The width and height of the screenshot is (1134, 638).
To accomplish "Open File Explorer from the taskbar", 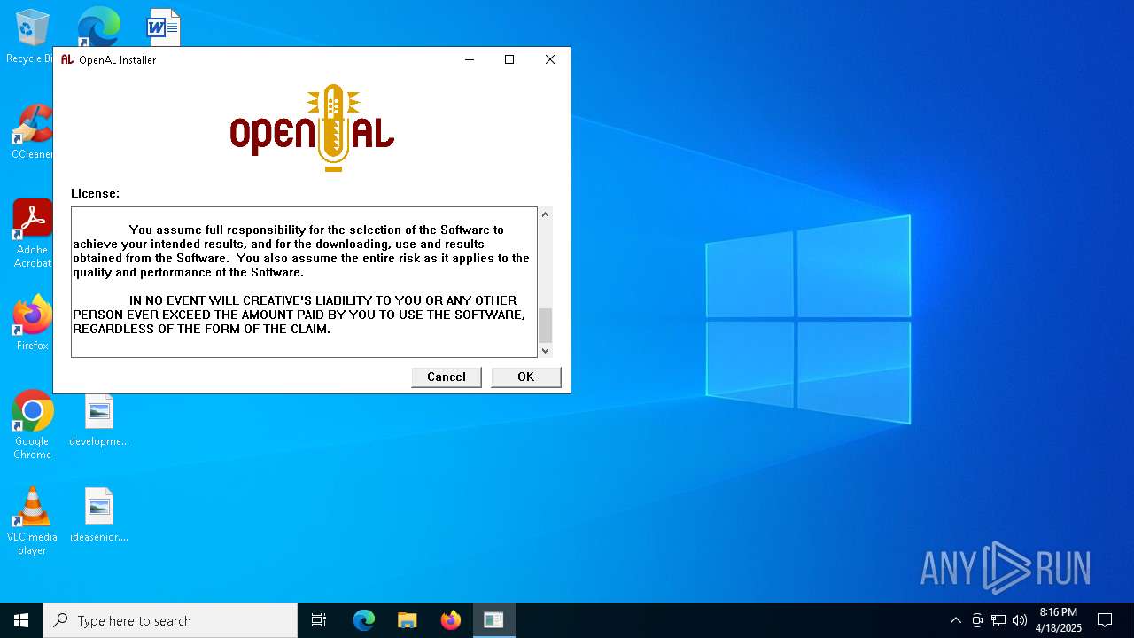I will coord(407,620).
